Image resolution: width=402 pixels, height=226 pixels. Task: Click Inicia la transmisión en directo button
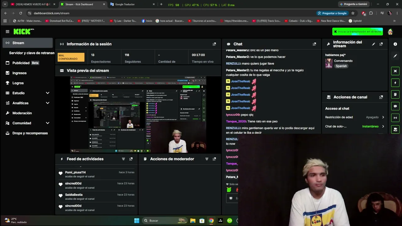point(357,32)
